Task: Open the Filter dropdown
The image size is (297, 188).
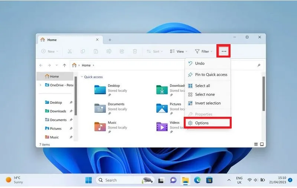Action: click(x=203, y=51)
